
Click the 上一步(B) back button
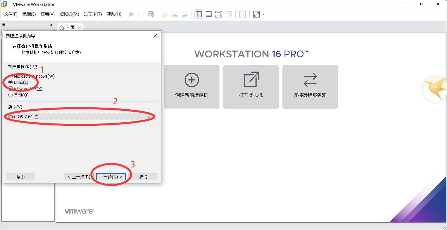click(x=79, y=177)
